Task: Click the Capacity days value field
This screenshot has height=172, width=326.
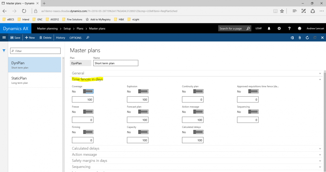Action: point(138,140)
